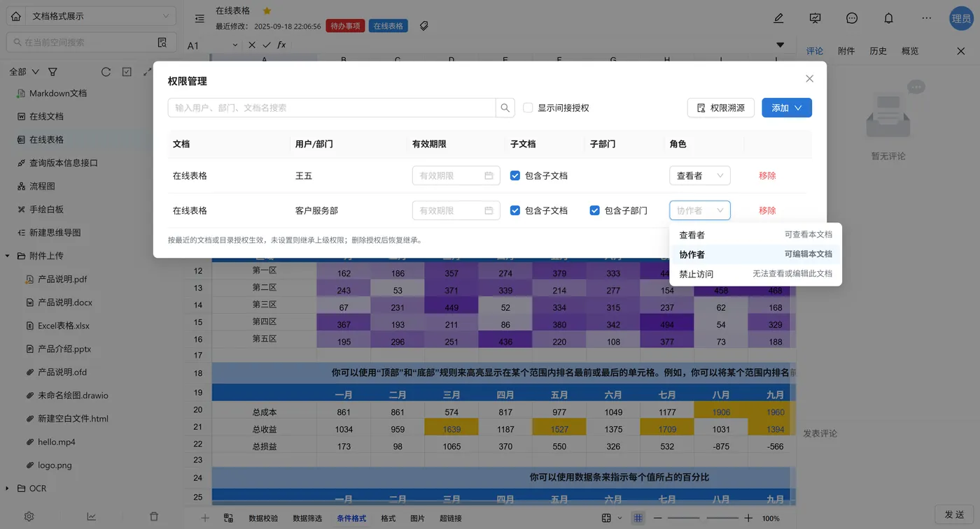Click the 权限溯源 button
This screenshot has height=529, width=980.
[x=721, y=108]
